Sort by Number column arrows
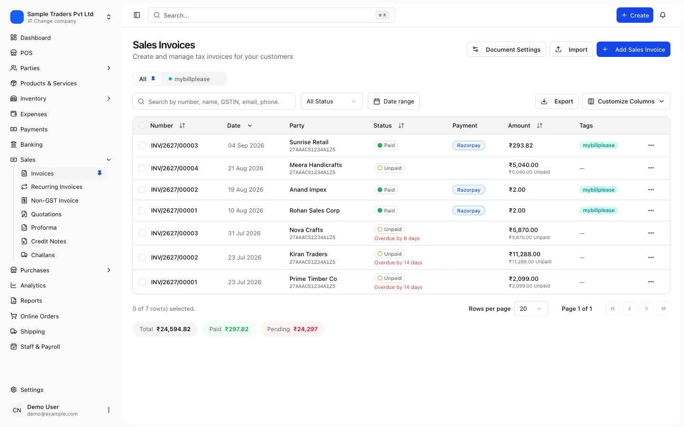 coord(182,126)
